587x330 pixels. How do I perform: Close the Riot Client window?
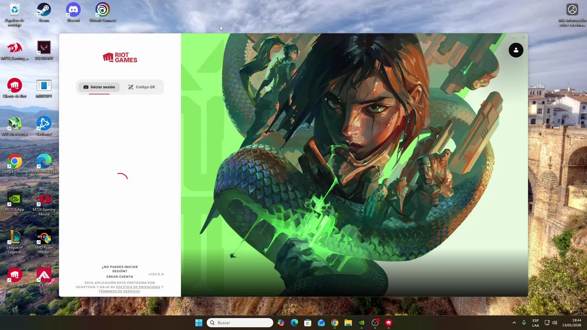(523, 38)
